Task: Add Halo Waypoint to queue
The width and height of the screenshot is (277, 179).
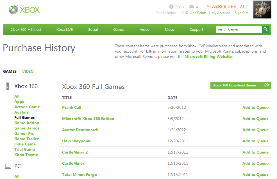Action: 255,141
